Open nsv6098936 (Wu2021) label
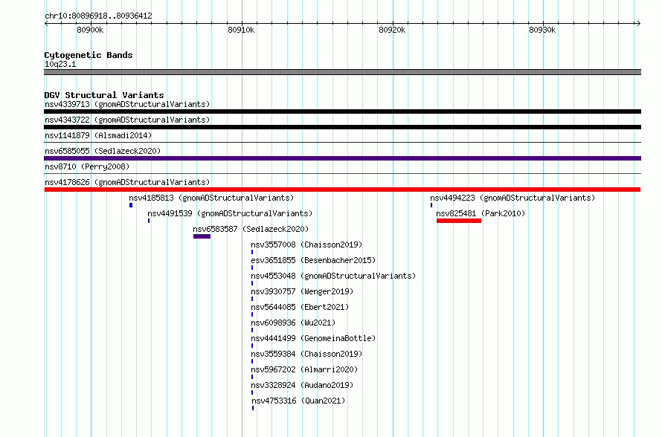The height and width of the screenshot is (437, 662). coord(293,323)
